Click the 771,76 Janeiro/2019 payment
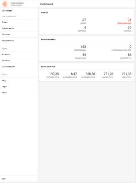The width and height of the screenshot is (136, 183). [108, 74]
